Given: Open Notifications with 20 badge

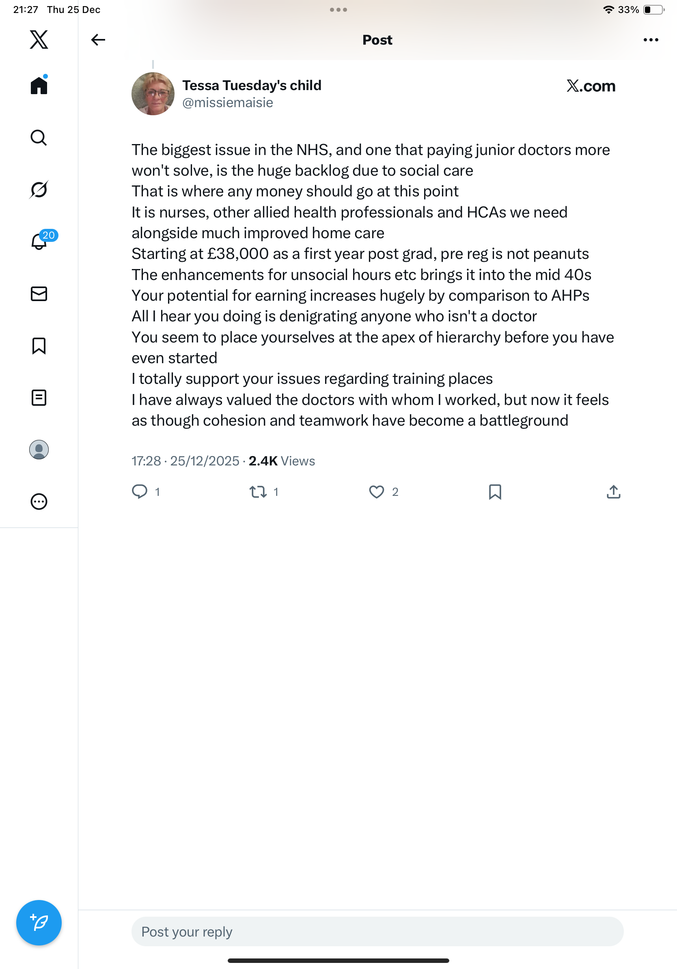Looking at the screenshot, I should click(x=39, y=241).
